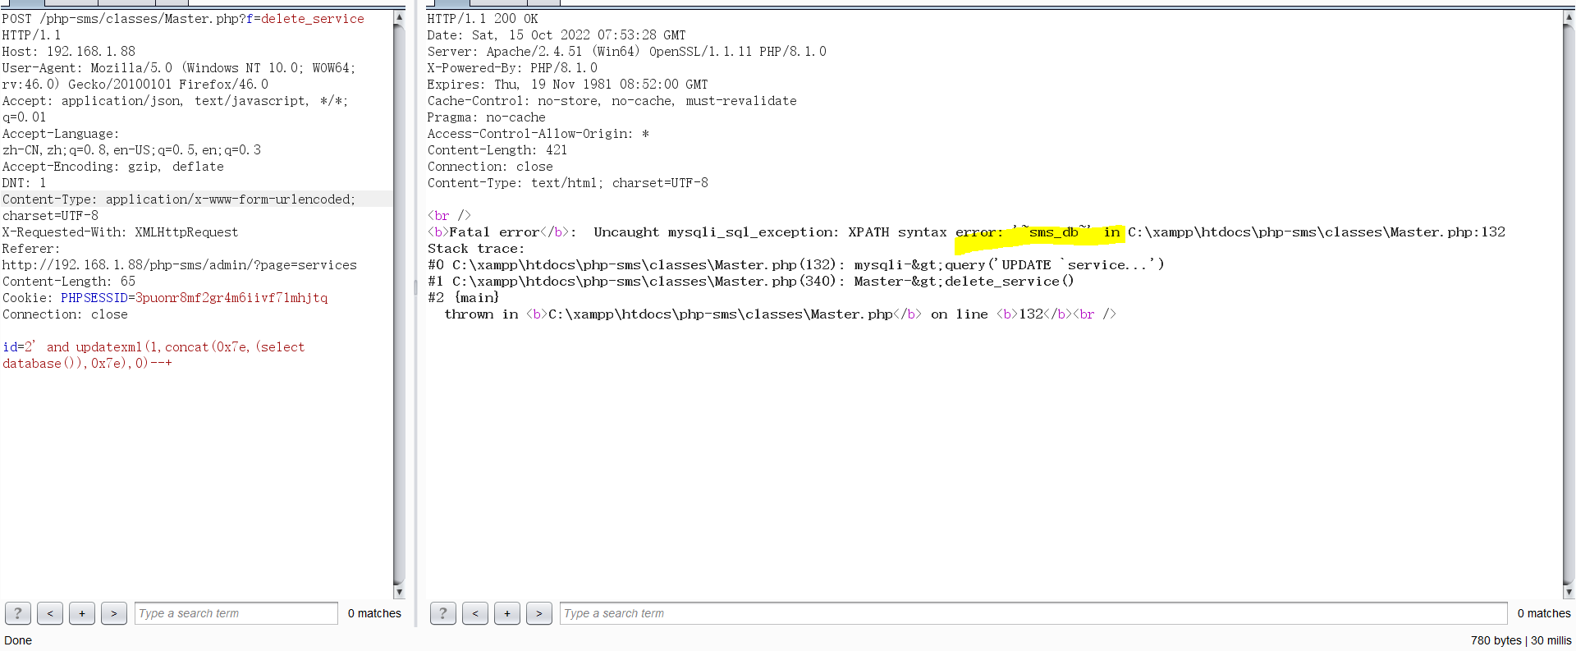Click the Content-Length: 421 response header
This screenshot has width=1576, height=651.
click(497, 150)
